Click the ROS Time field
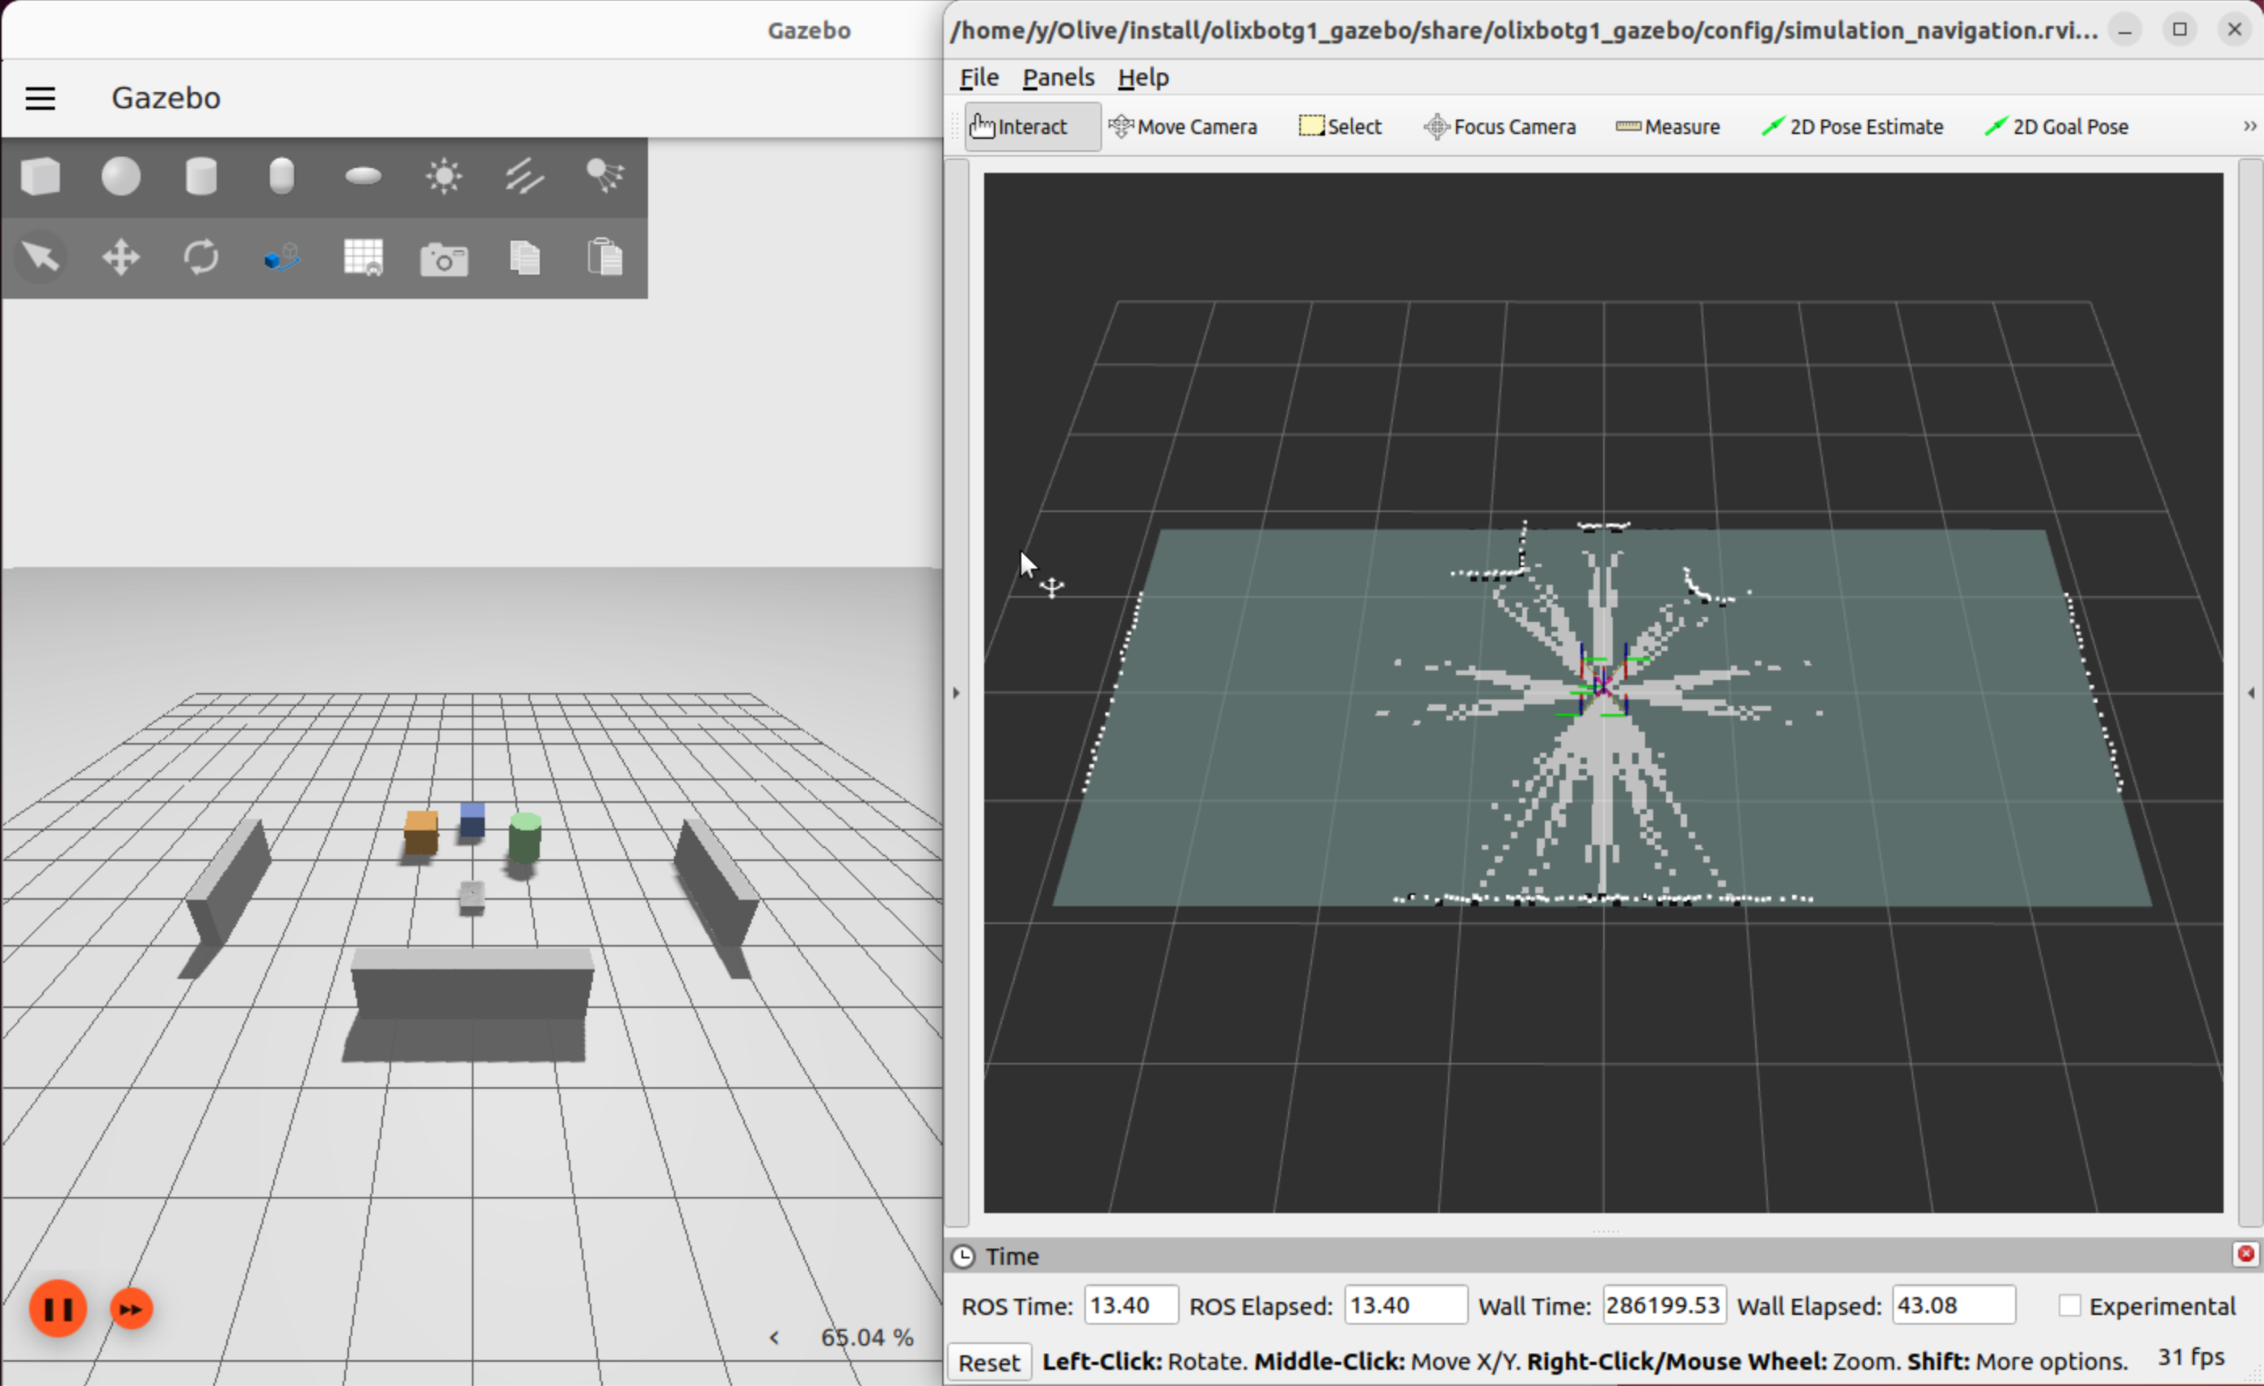The image size is (2264, 1386). [1130, 1305]
